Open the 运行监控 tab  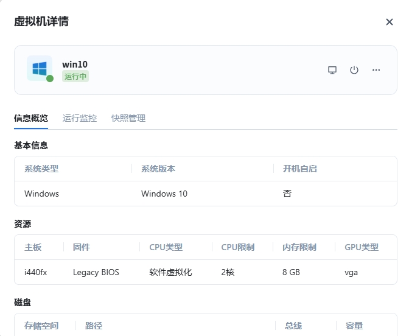[80, 118]
